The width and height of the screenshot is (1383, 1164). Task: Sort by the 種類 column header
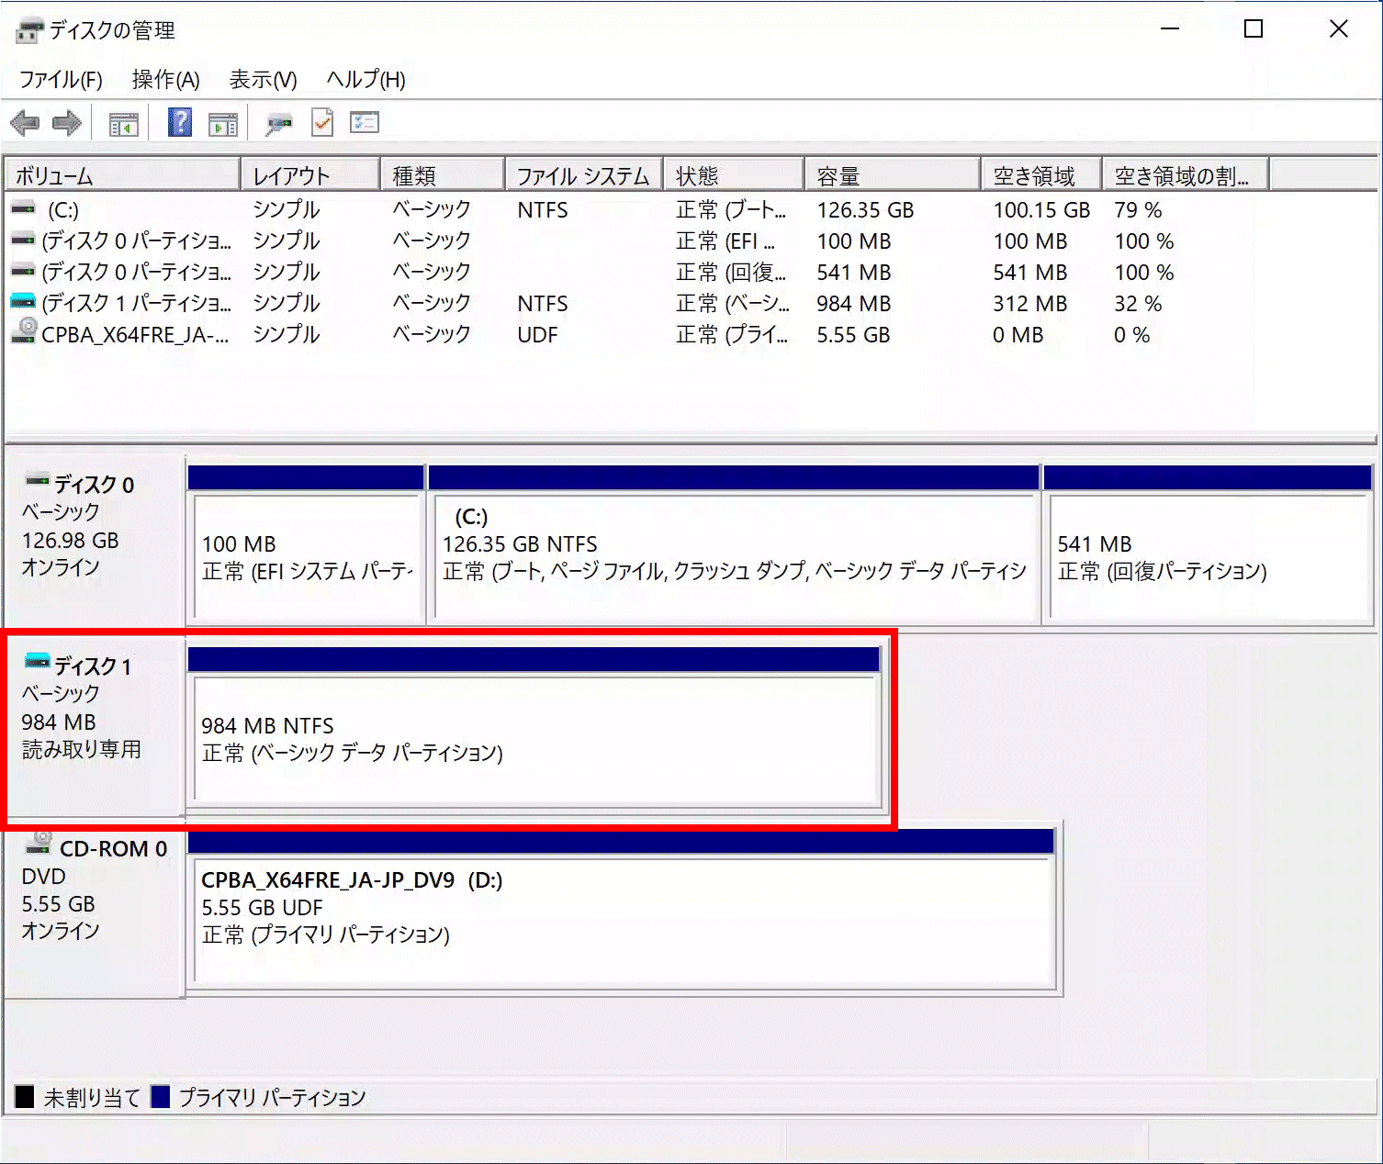pos(443,174)
